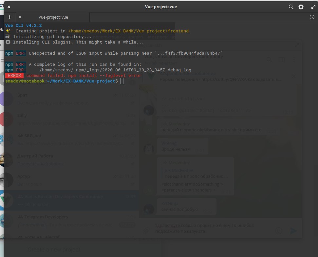Open Telegram emoji picker icon
Screen dimensions: 318x257
pyautogui.click(x=279, y=231)
